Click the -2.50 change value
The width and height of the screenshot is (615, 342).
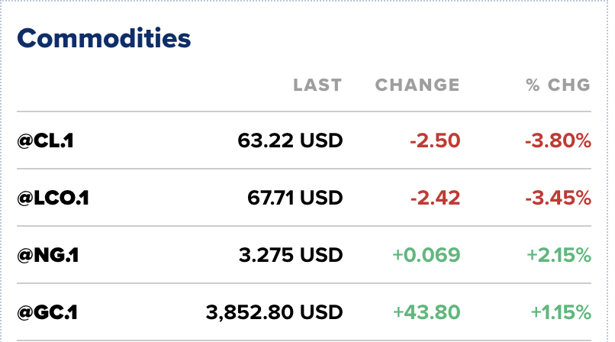(x=433, y=140)
